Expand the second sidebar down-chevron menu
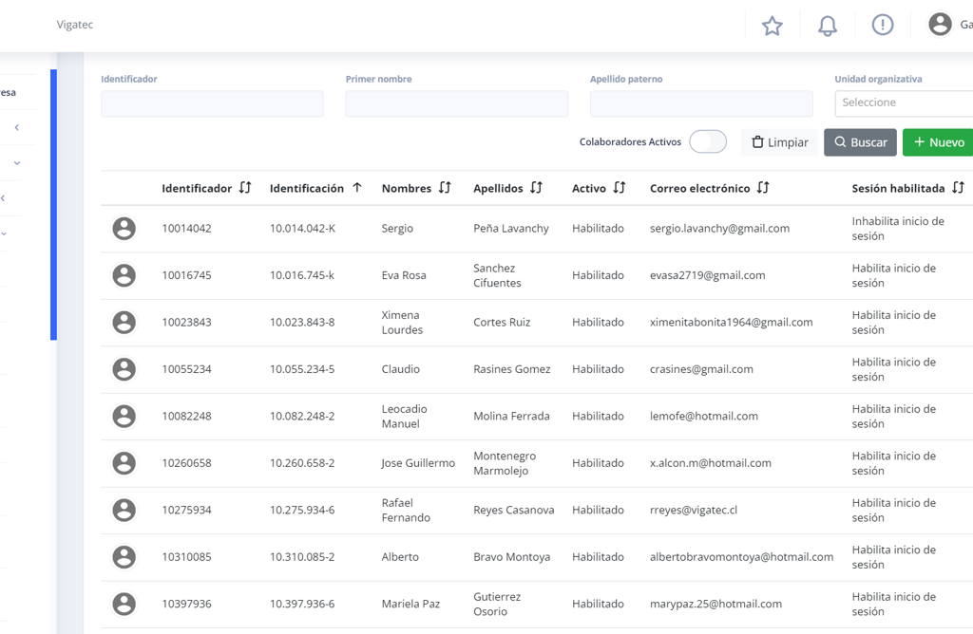This screenshot has width=973, height=634. [17, 163]
